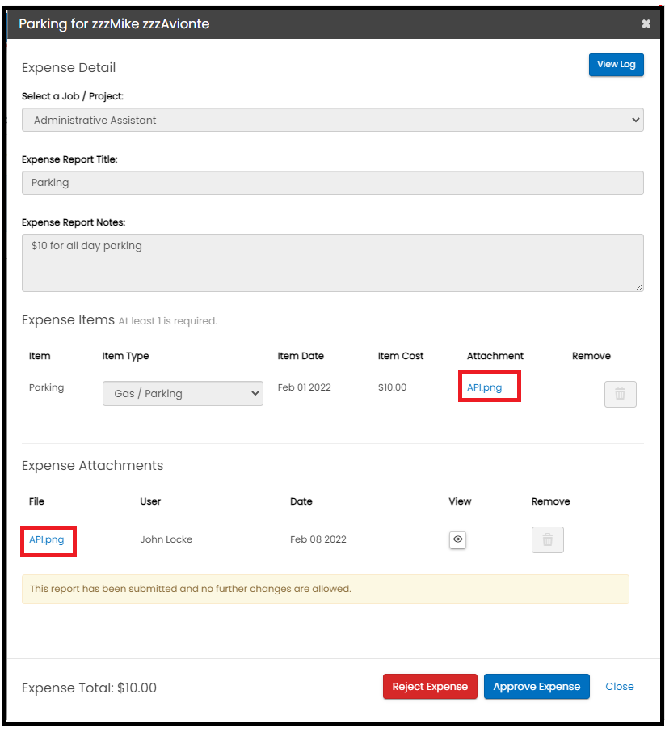Click the dialog title 'Parking for zzzMike zzzAvionte'
665x732 pixels.
pos(114,23)
